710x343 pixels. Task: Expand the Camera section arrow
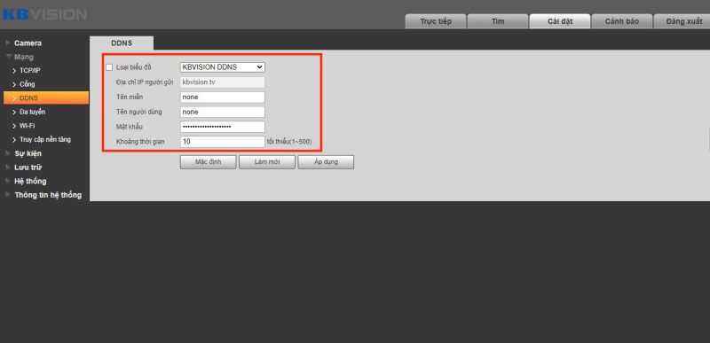8,43
